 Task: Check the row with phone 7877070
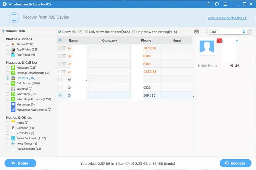coord(60,48)
